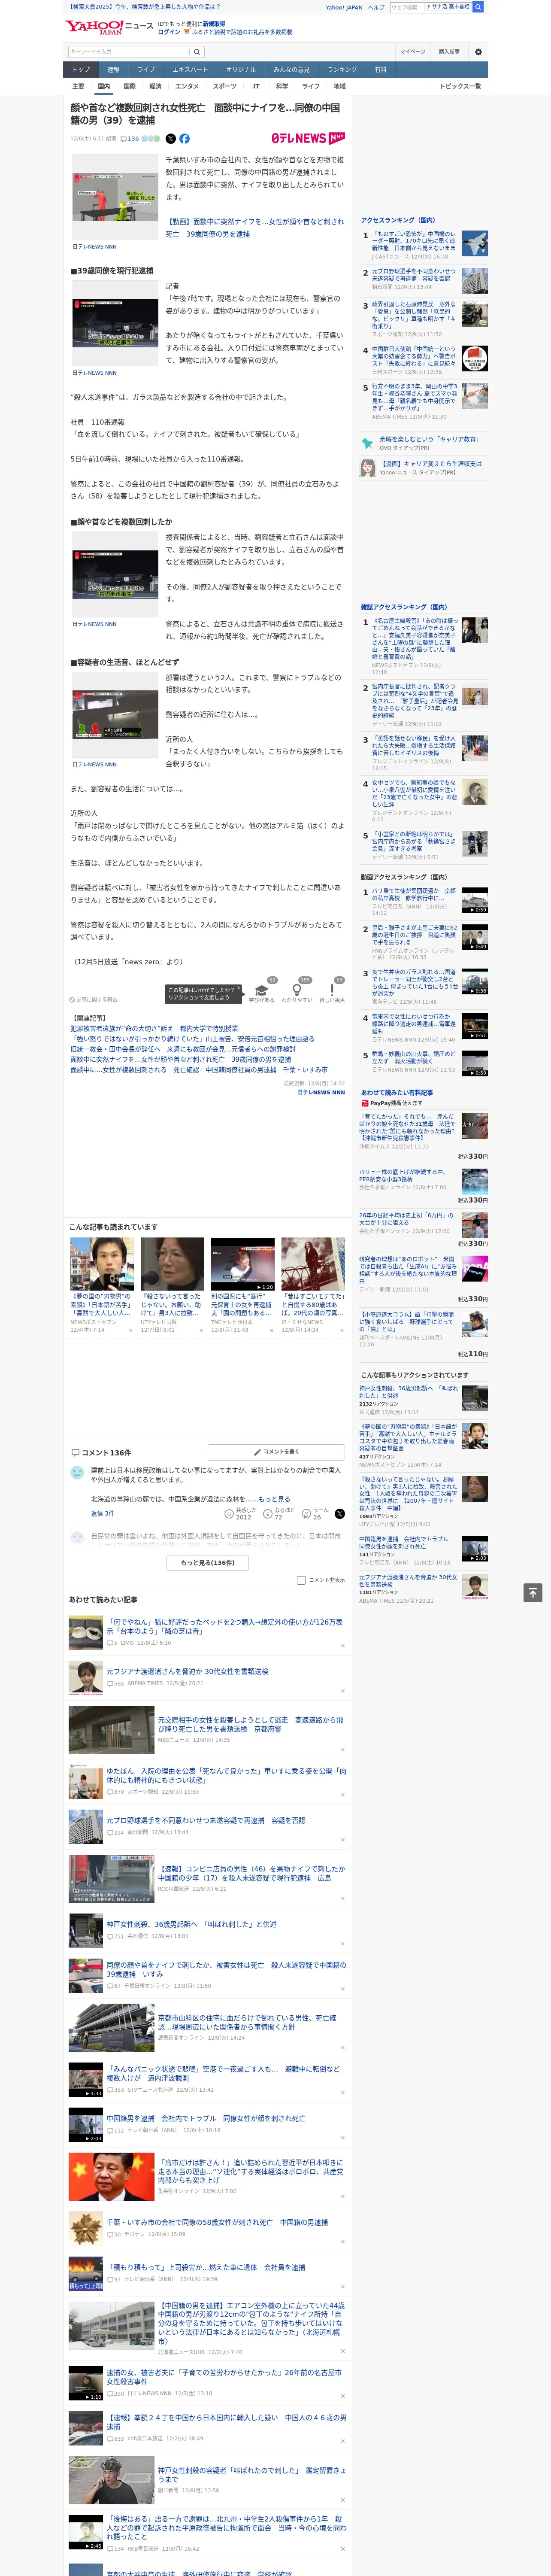Play the top article video thumbnail
The width and height of the screenshot is (551, 2576).
tap(115, 197)
